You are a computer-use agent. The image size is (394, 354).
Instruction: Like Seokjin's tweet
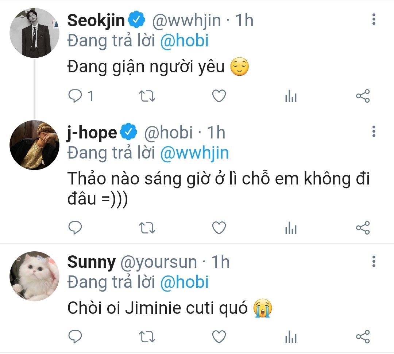pos(219,96)
